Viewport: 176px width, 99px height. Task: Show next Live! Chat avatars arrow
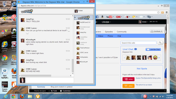pyautogui.click(x=159, y=58)
